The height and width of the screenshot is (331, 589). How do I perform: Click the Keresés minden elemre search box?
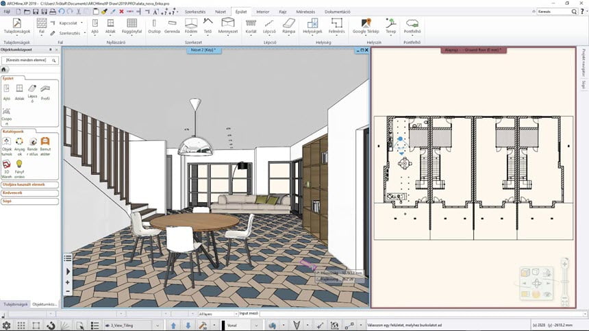pos(30,60)
